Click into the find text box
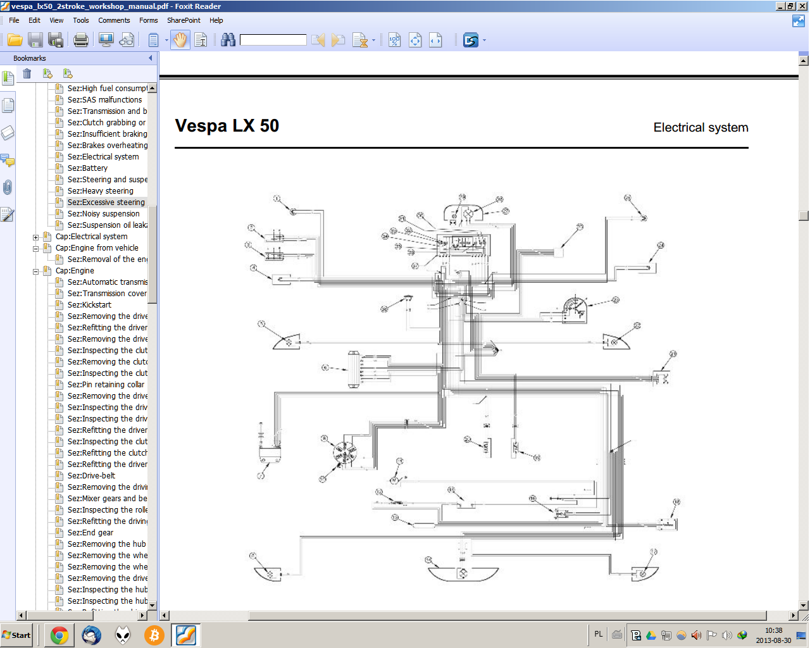This screenshot has height=648, width=810. 273,40
